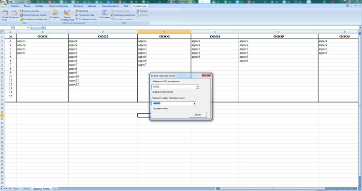This screenshot has width=362, height=191.
Task: Select адрес6 cell under ООО5
Action: coord(279,61)
